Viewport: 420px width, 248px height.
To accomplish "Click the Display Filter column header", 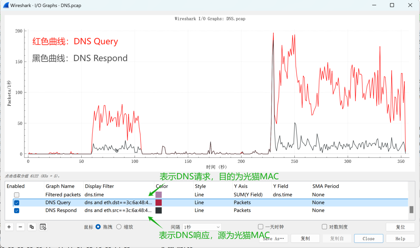I will pos(99,186).
